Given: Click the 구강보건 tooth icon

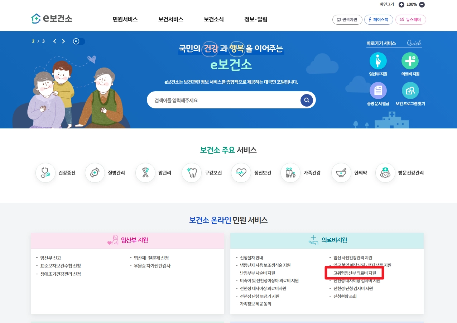Looking at the screenshot, I should click(192, 173).
